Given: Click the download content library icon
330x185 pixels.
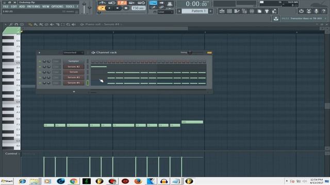Looking at the screenshot, I should (x=276, y=18).
